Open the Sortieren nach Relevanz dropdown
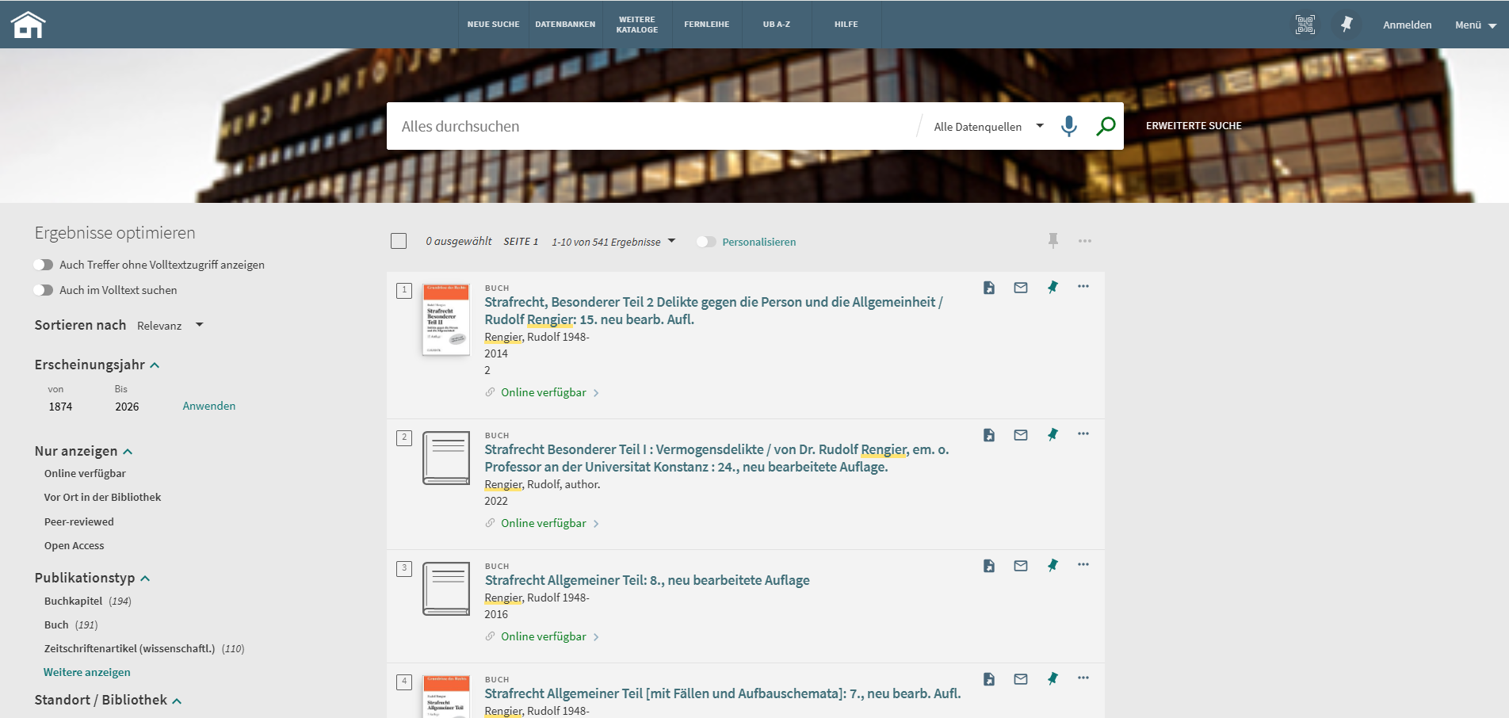Screen dimensions: 1509x718 (170, 326)
